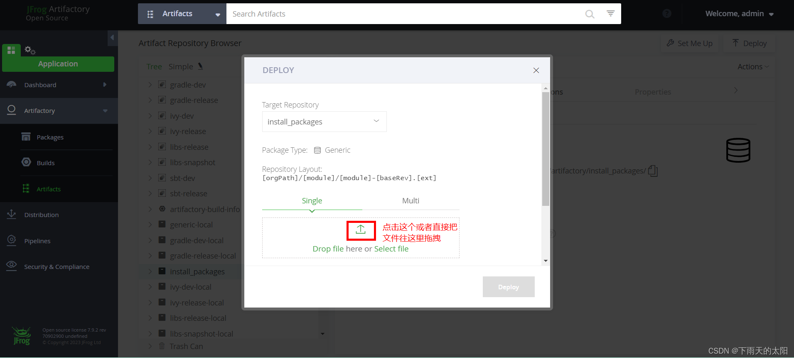Open Security & Compliance menu item
The image size is (794, 359).
pyautogui.click(x=59, y=267)
